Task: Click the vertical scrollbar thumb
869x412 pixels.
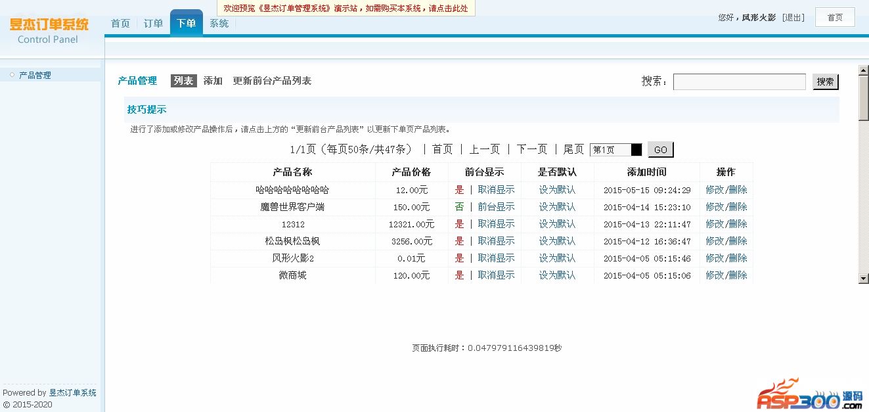Action: (x=864, y=99)
